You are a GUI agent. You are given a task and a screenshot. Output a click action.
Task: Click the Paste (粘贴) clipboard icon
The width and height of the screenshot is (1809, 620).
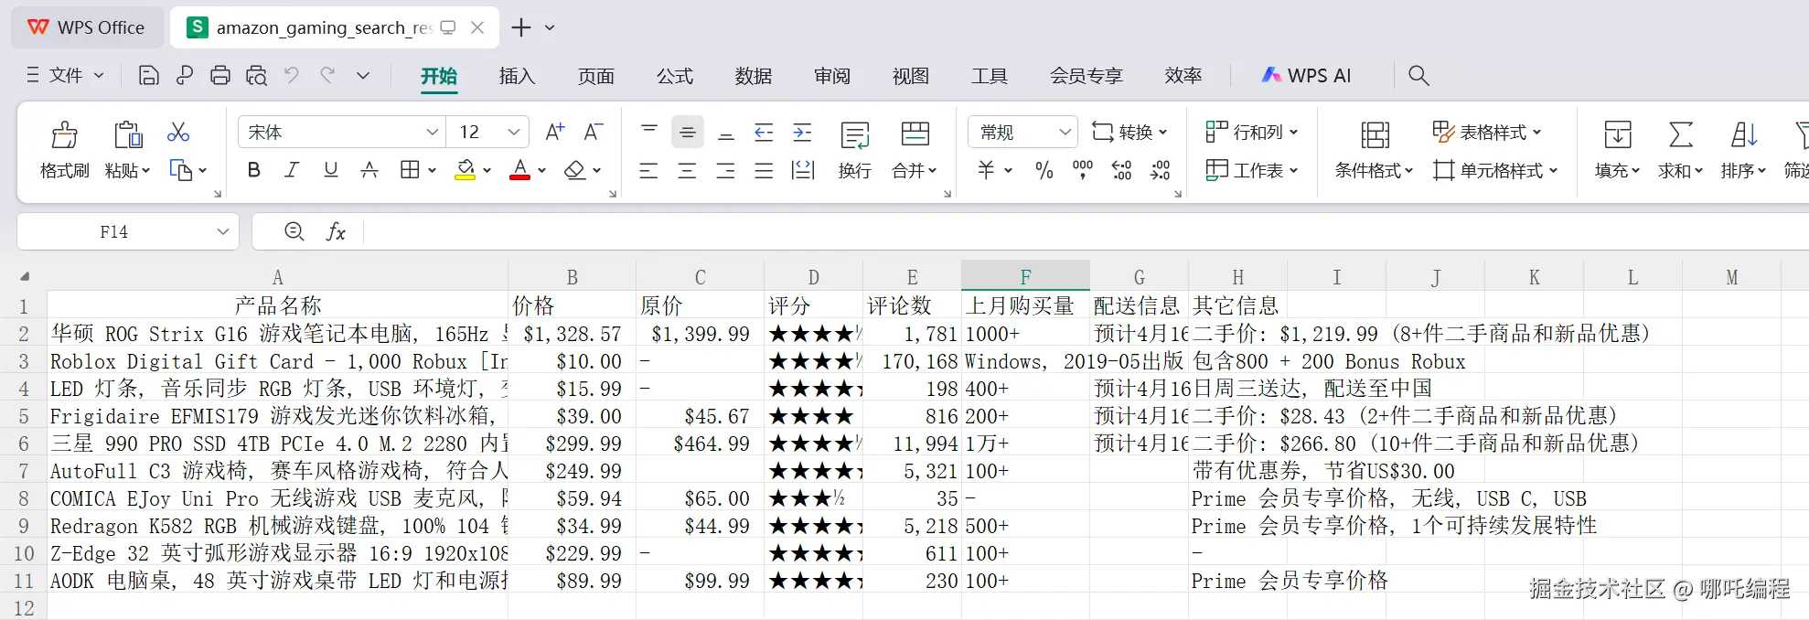(x=127, y=135)
